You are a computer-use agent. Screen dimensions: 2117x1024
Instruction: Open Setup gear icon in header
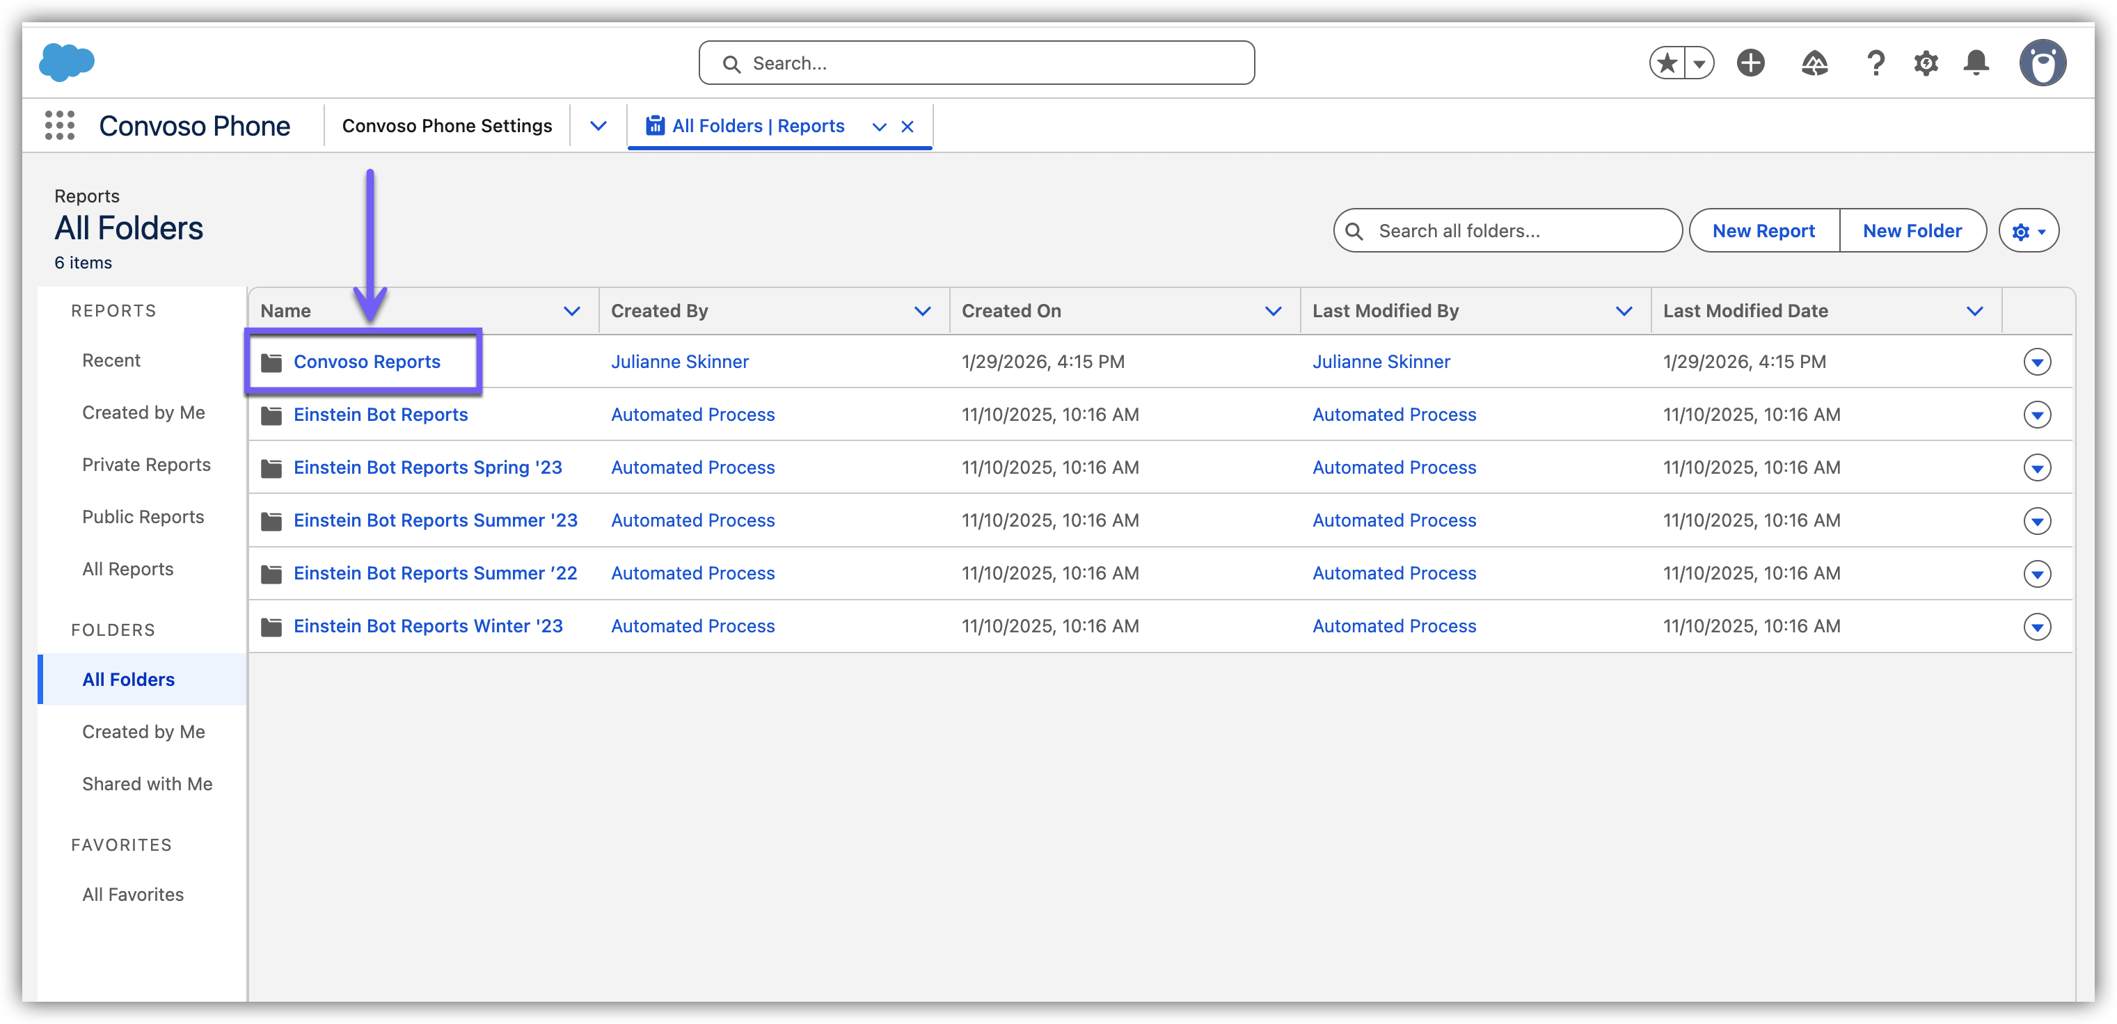(1926, 63)
